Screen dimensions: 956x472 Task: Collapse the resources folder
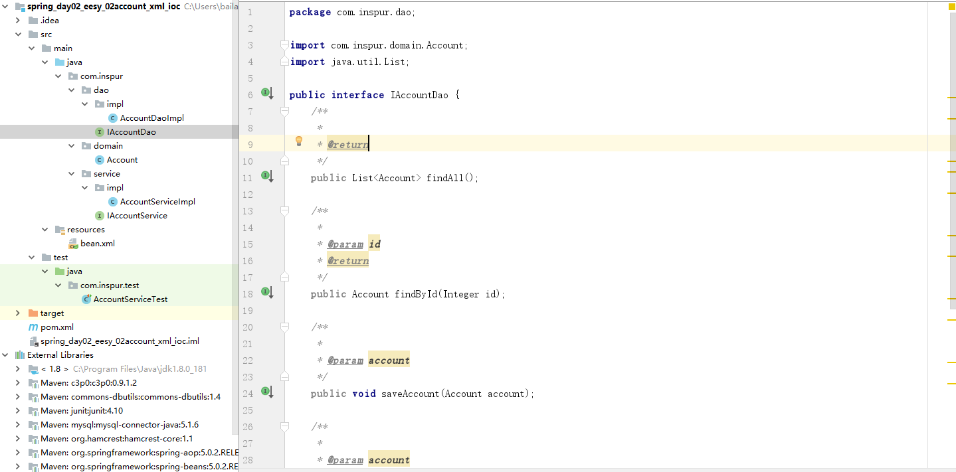coord(45,230)
